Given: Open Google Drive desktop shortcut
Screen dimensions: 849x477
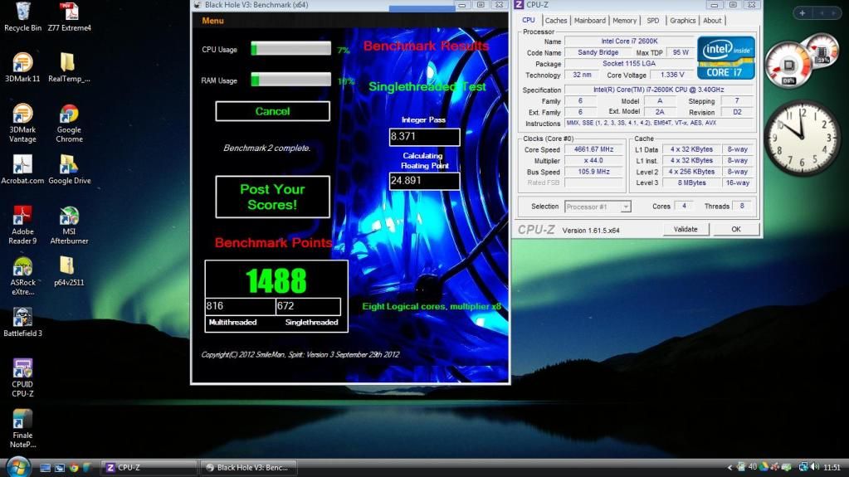Looking at the screenshot, I should point(70,169).
